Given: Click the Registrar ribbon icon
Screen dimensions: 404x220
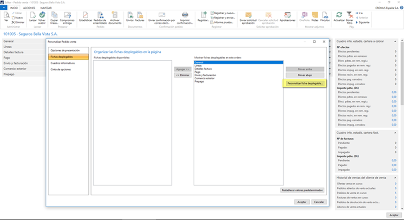Looking at the screenshot, I should coord(203,17).
